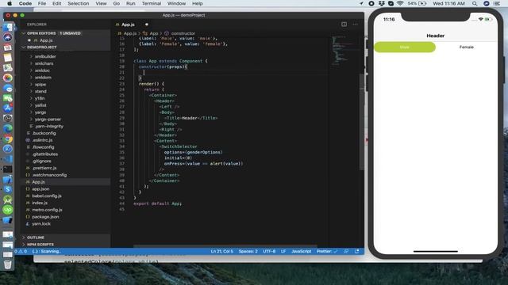The width and height of the screenshot is (508, 285).
Task: Open Finder from the dock
Action: [x=7, y=28]
